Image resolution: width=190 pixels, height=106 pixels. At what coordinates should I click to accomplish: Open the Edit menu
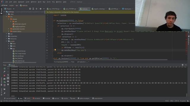(11, 2)
